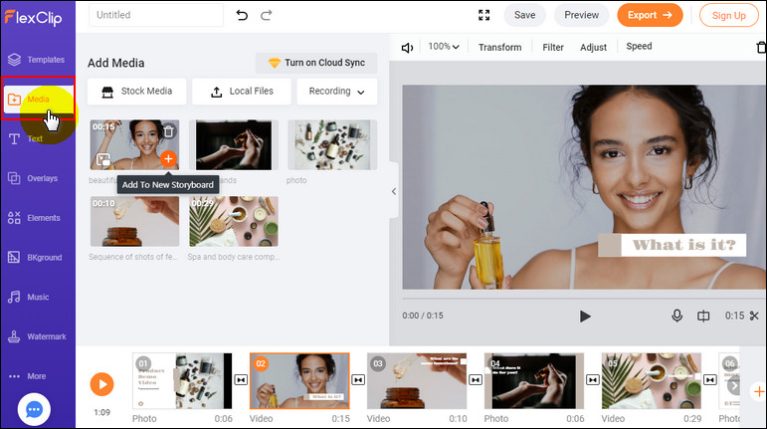Edit transition between scene 04 and 05

(x=593, y=379)
